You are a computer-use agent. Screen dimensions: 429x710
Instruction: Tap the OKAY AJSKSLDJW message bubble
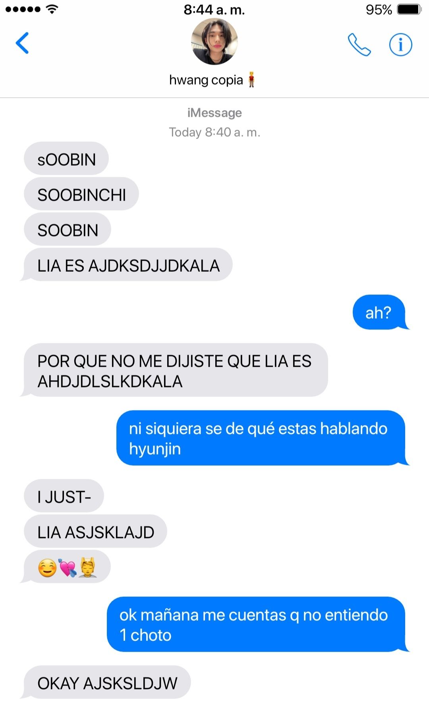pyautogui.click(x=106, y=682)
